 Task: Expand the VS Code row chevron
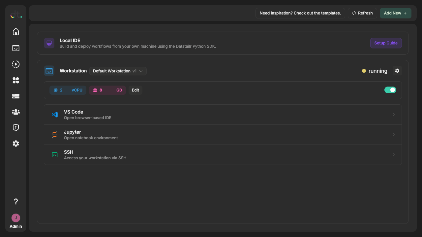pyautogui.click(x=393, y=114)
